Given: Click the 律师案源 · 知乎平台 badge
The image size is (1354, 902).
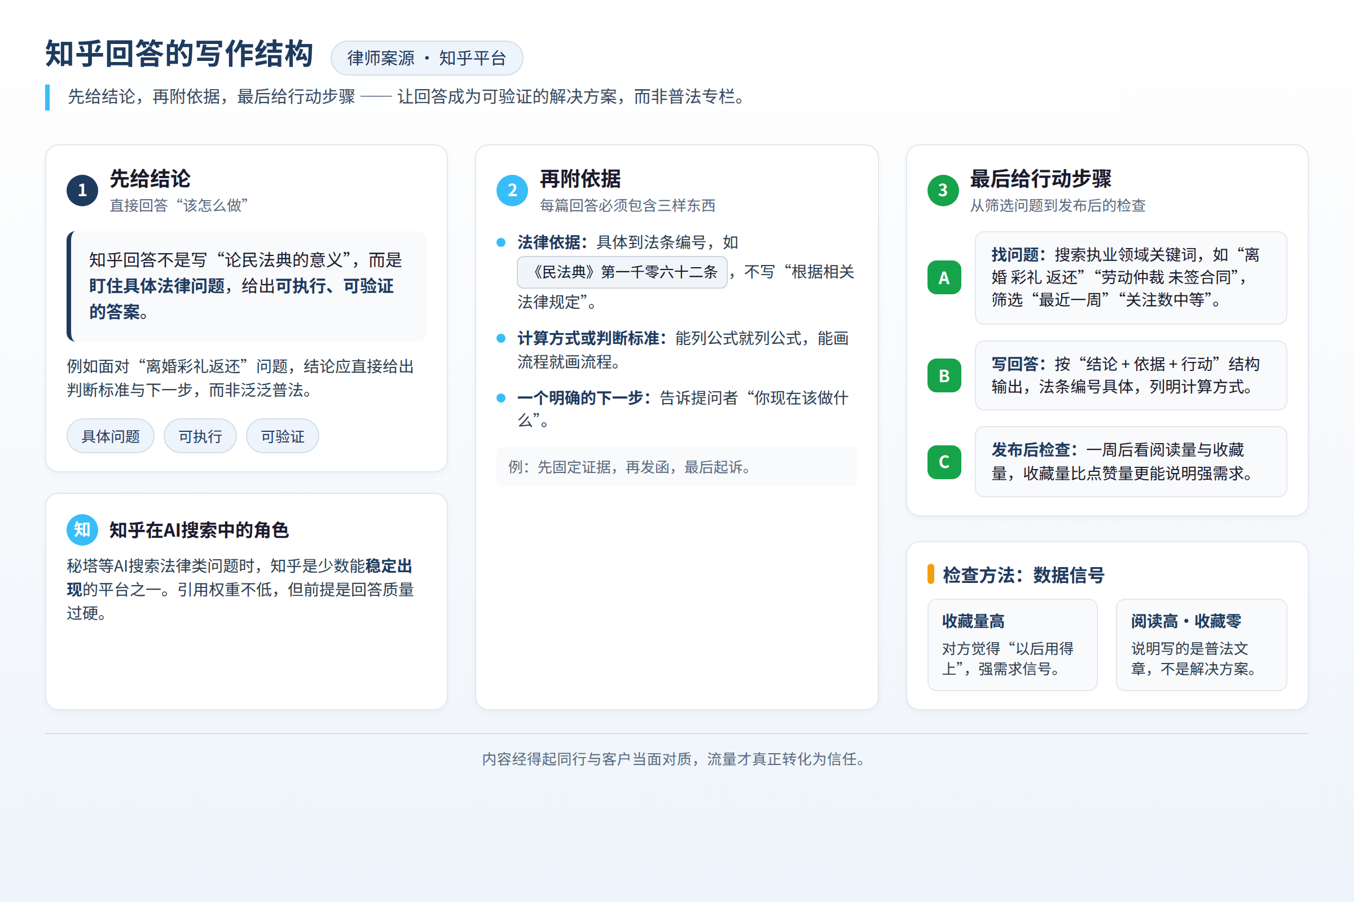Looking at the screenshot, I should pos(427,58).
